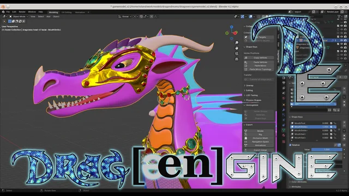The width and height of the screenshot is (349, 196).
Task: Toggle the MouthSad.r shape key checkbox
Action: [331, 138]
